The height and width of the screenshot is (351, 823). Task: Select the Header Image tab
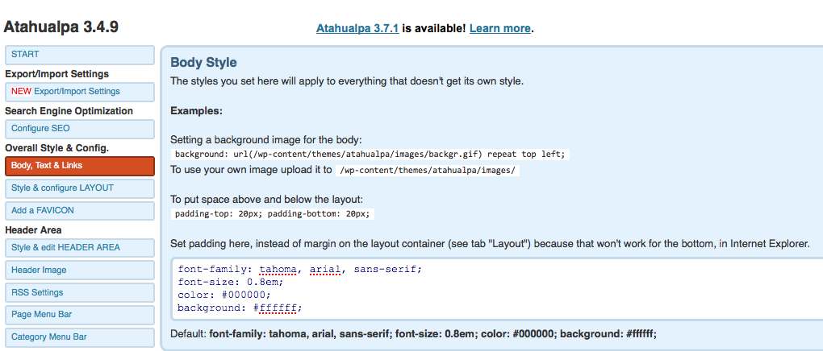point(80,270)
